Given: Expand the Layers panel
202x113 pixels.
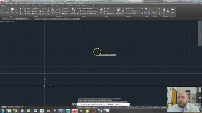Looking at the screenshot, I should click(84, 16).
